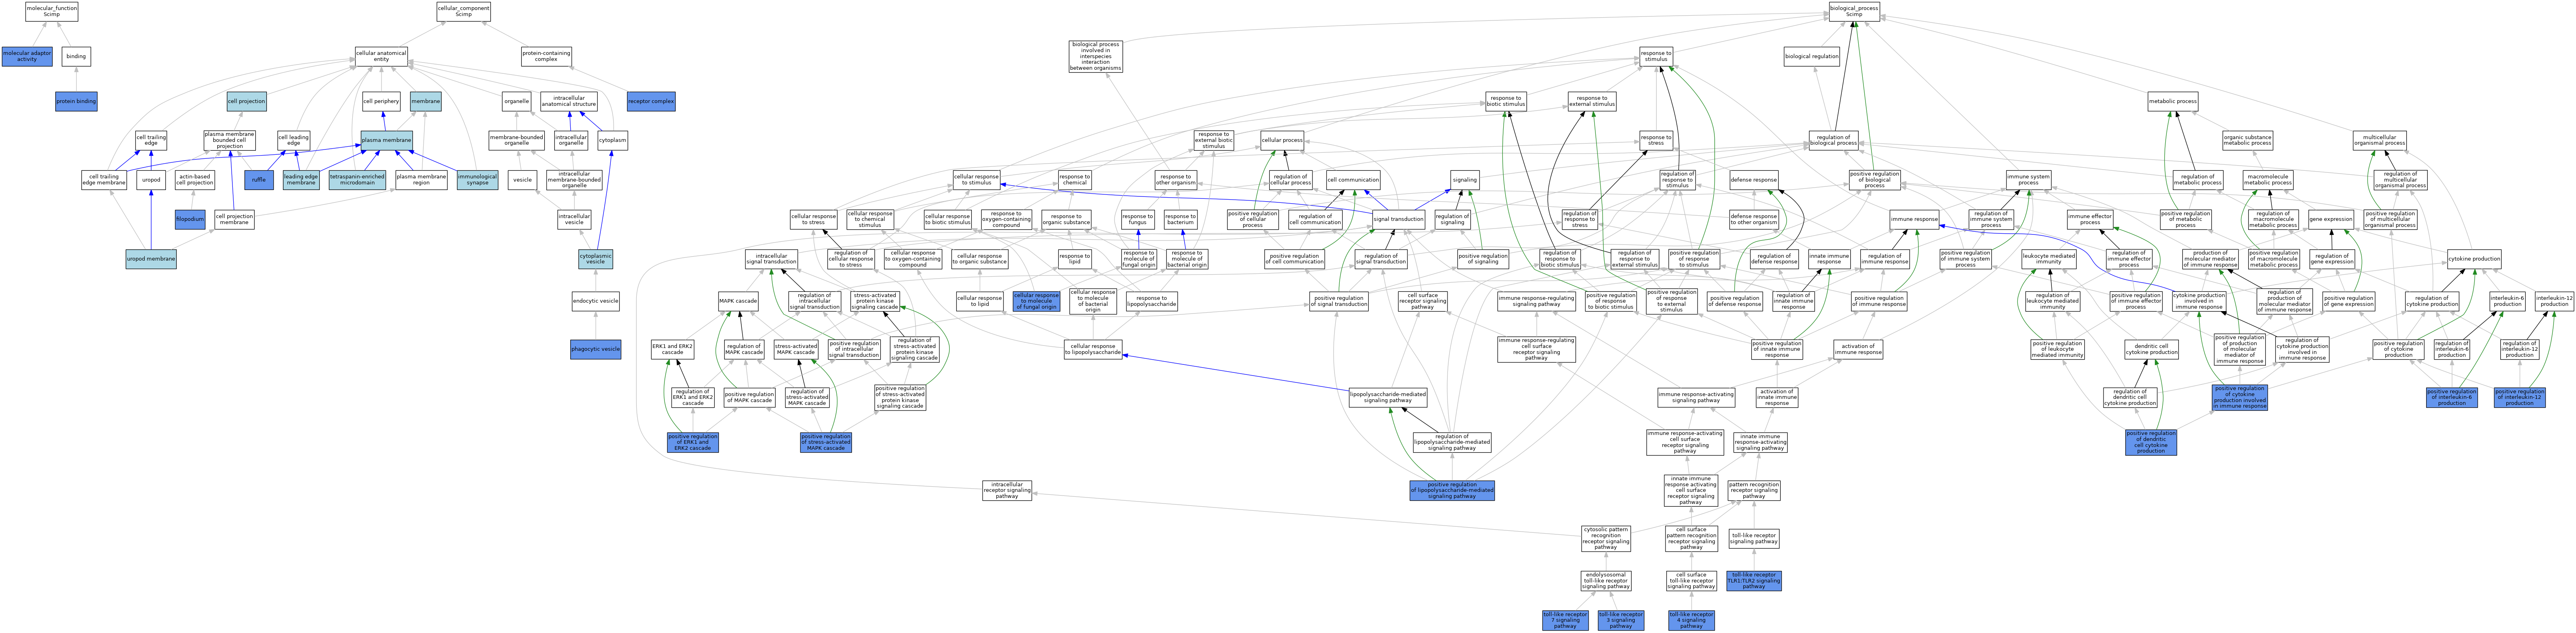The height and width of the screenshot is (633, 2576).
Task: Select 'positive regulation of stress-activated MAPK cascade' node
Action: pos(826,442)
